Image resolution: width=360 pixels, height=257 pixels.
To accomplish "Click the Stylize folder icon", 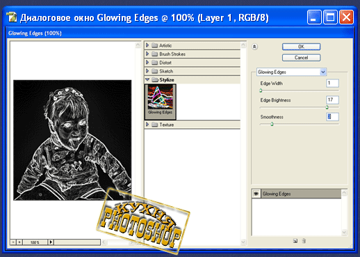I will tap(154, 80).
